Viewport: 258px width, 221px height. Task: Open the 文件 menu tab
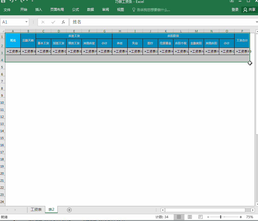coord(7,10)
